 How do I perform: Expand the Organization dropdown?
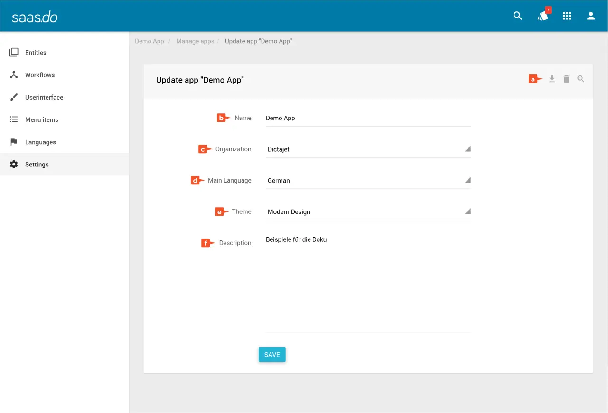368,149
